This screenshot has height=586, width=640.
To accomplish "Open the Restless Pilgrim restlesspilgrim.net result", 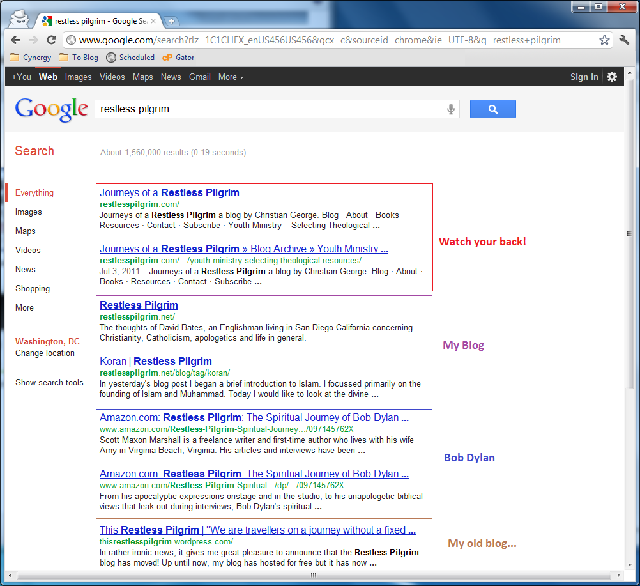I will (x=139, y=305).
